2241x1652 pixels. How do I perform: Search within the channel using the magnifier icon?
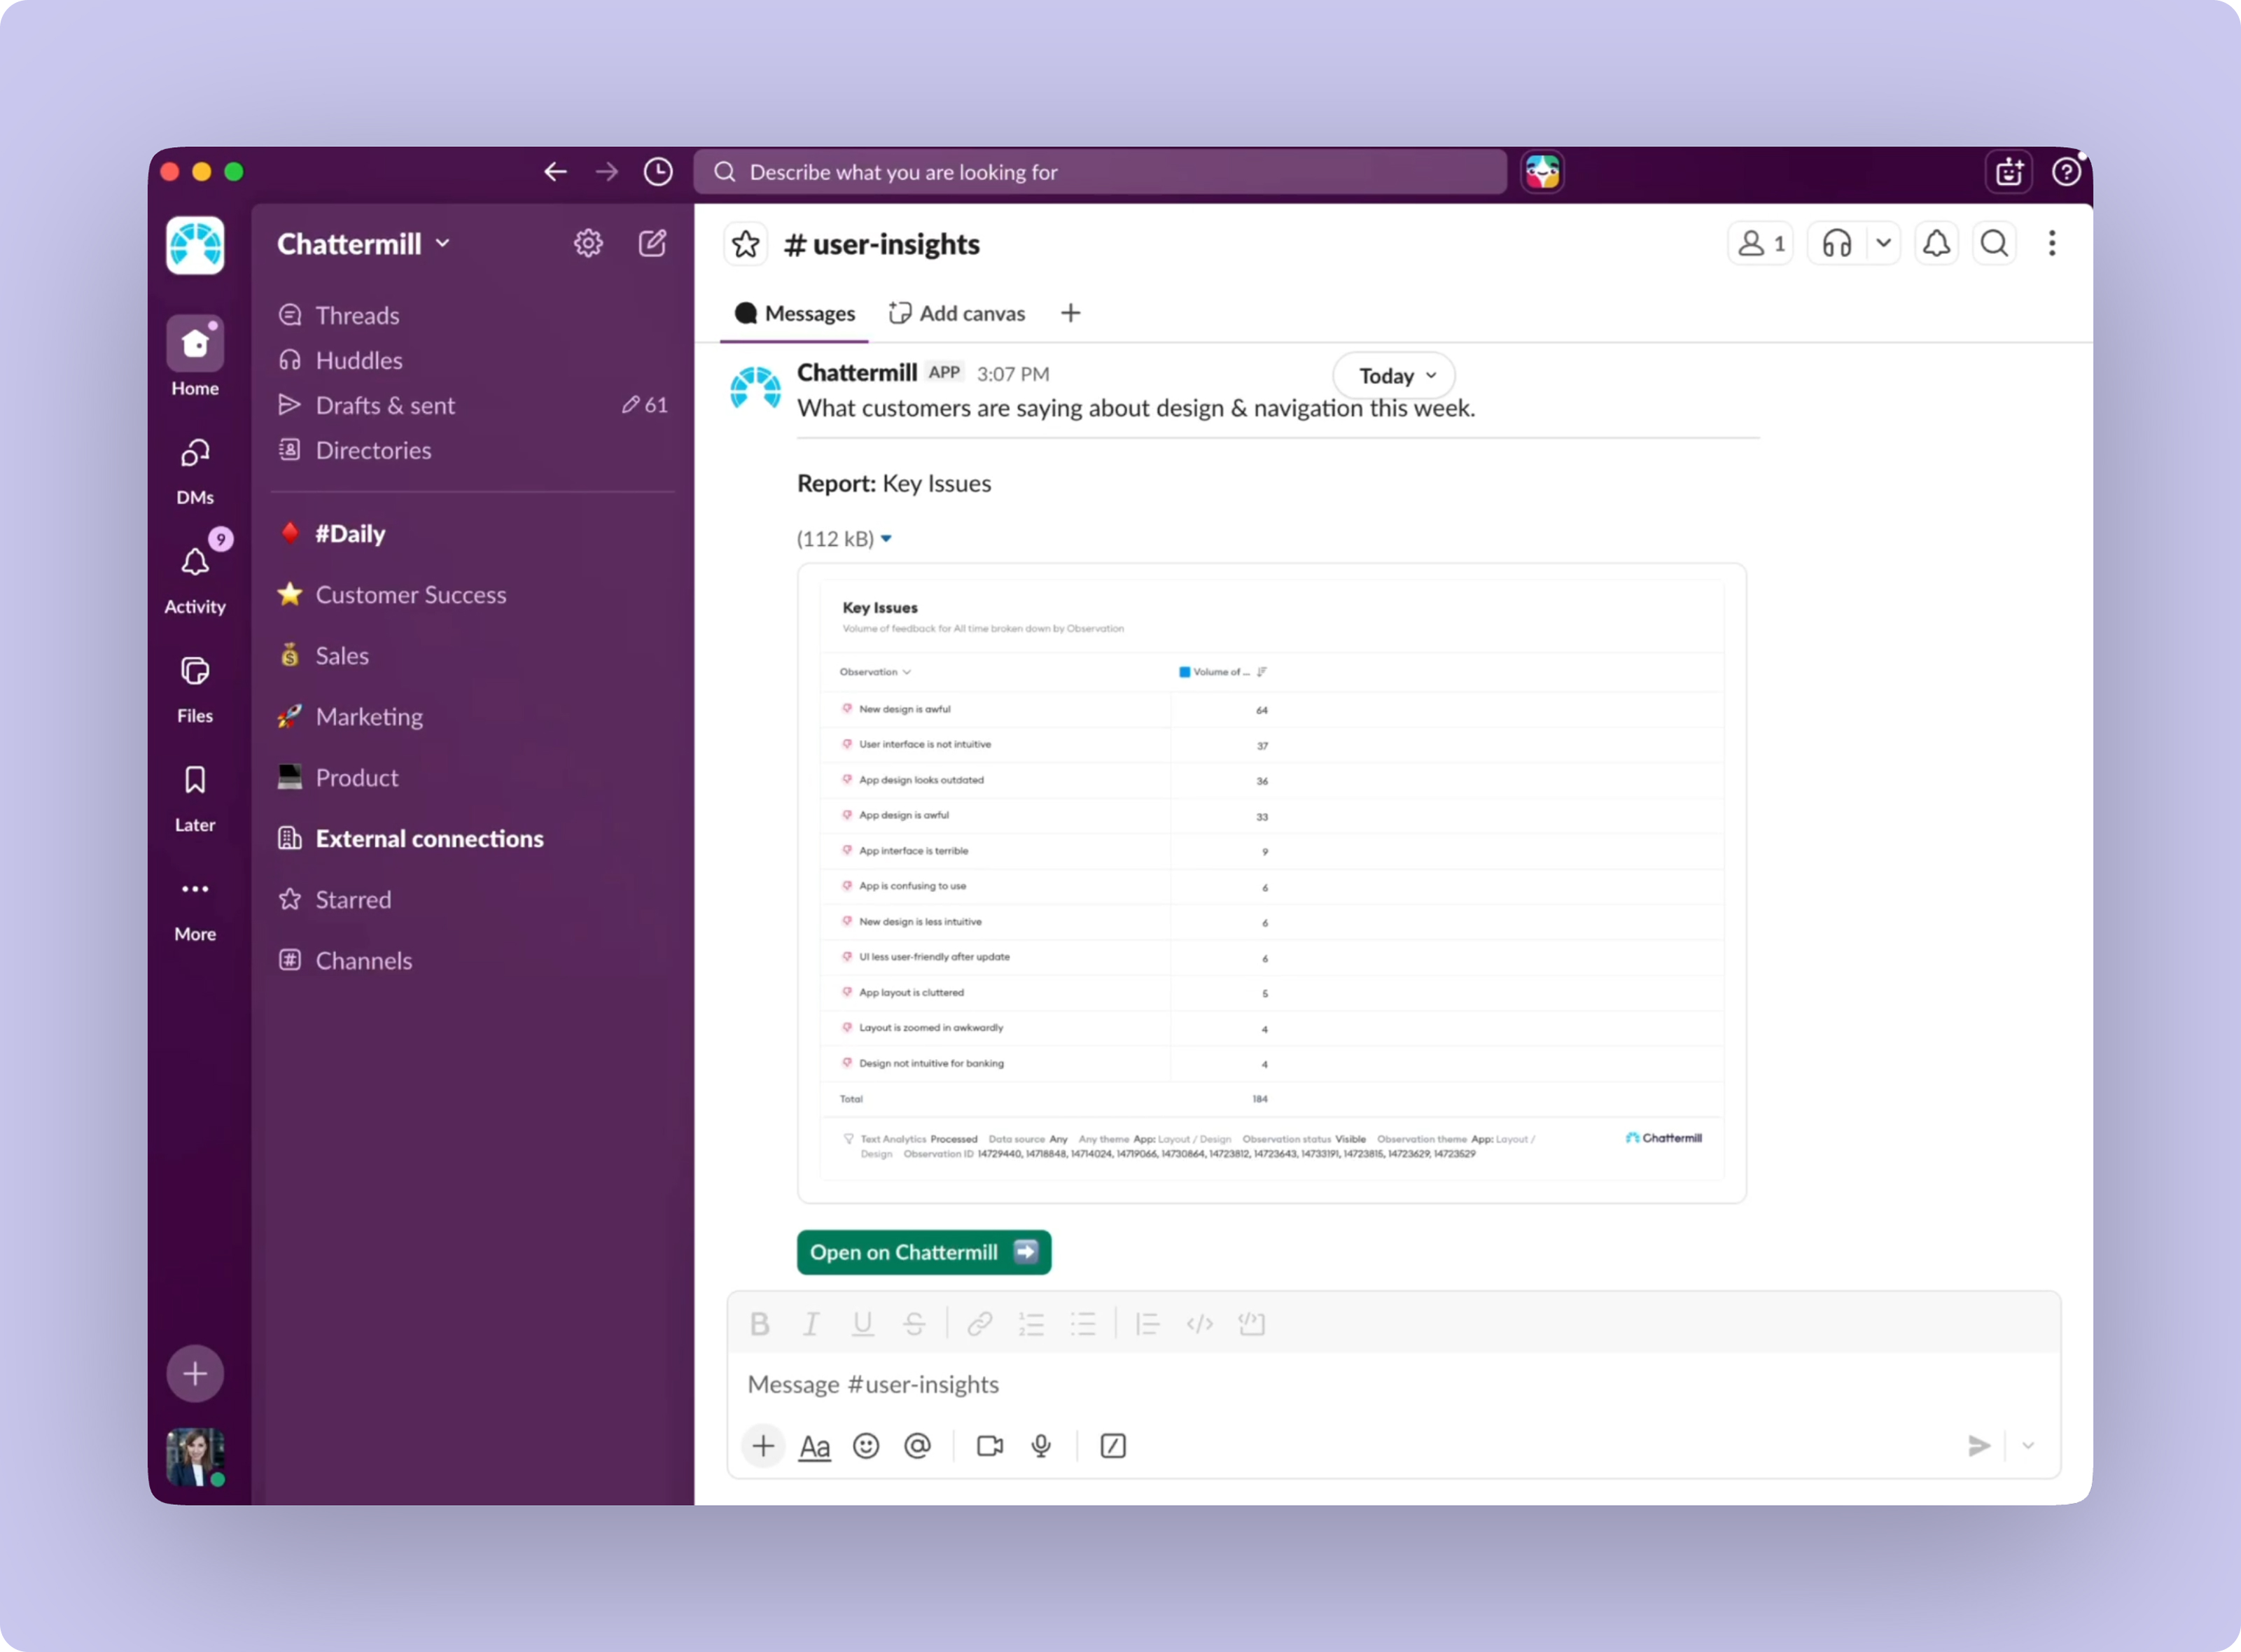[x=1994, y=244]
